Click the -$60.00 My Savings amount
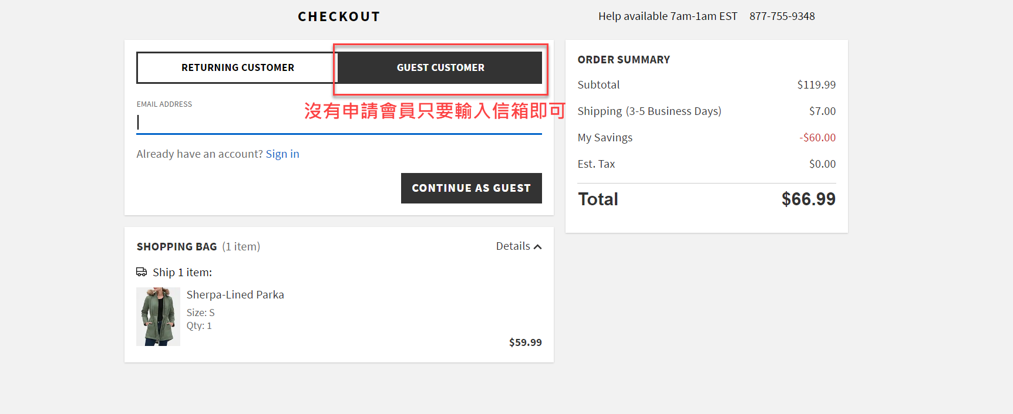1013x414 pixels. coord(817,138)
